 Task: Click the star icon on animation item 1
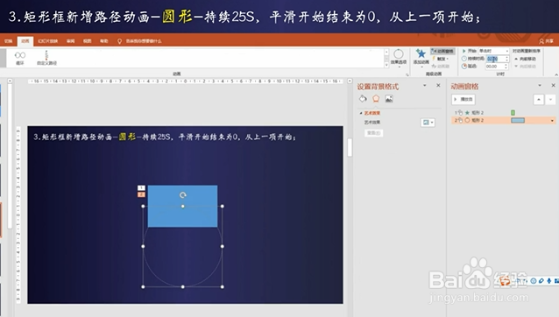click(467, 113)
